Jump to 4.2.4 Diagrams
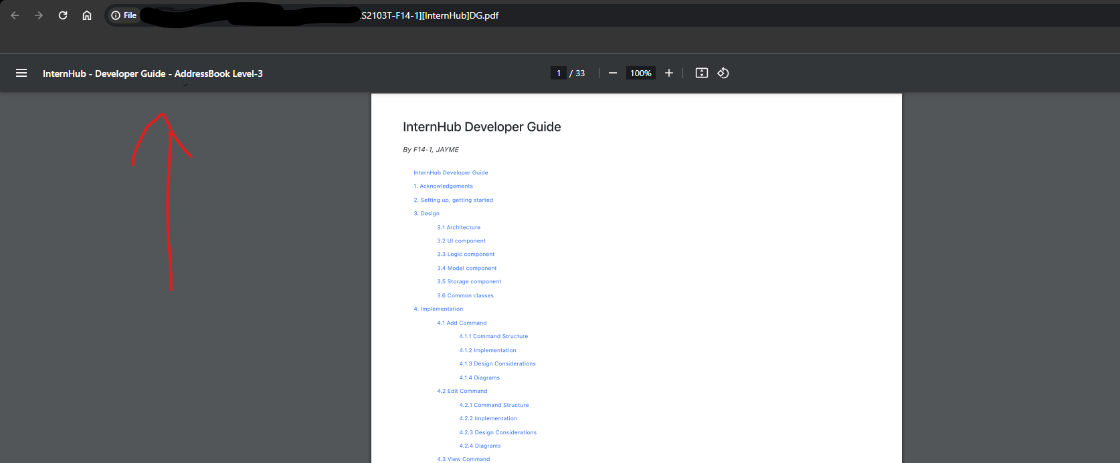The width and height of the screenshot is (1120, 463). click(480, 446)
